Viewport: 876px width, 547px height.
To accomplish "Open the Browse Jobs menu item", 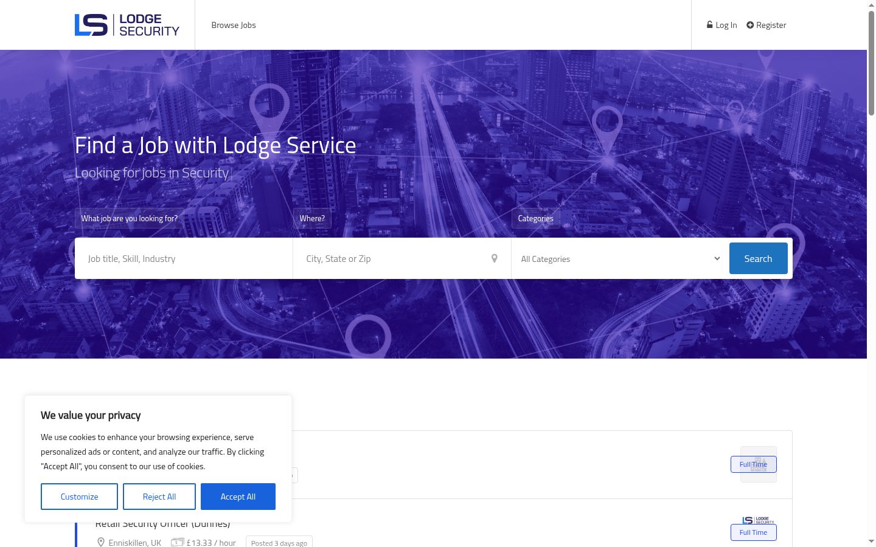I will (234, 25).
